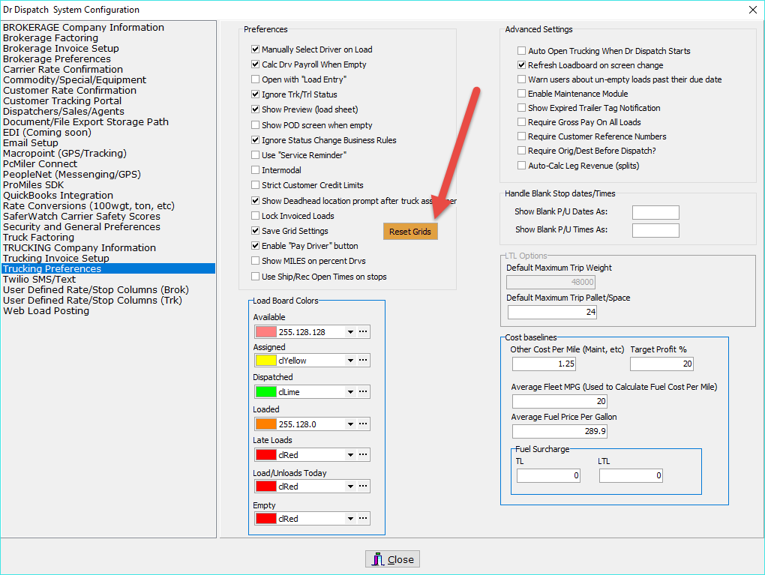This screenshot has width=765, height=575.
Task: Open Security and General Preferences
Action: [x=82, y=227]
